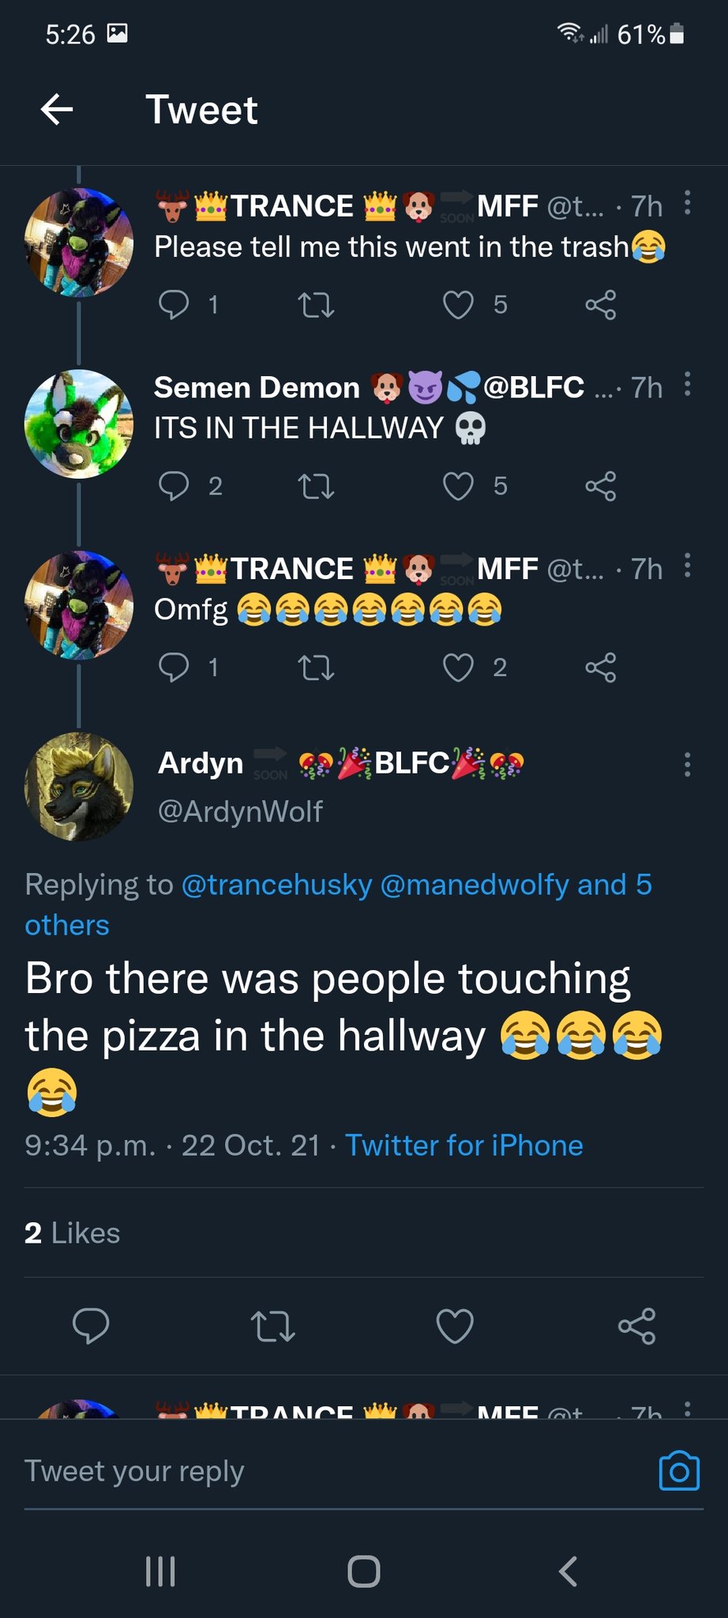View the 2 Likes list
Image resolution: width=728 pixels, height=1618 pixels.
(x=72, y=1233)
